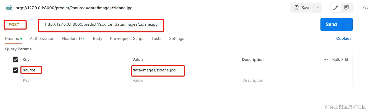Click the three-dot more options icon
The image size is (368, 111).
click(326, 60)
